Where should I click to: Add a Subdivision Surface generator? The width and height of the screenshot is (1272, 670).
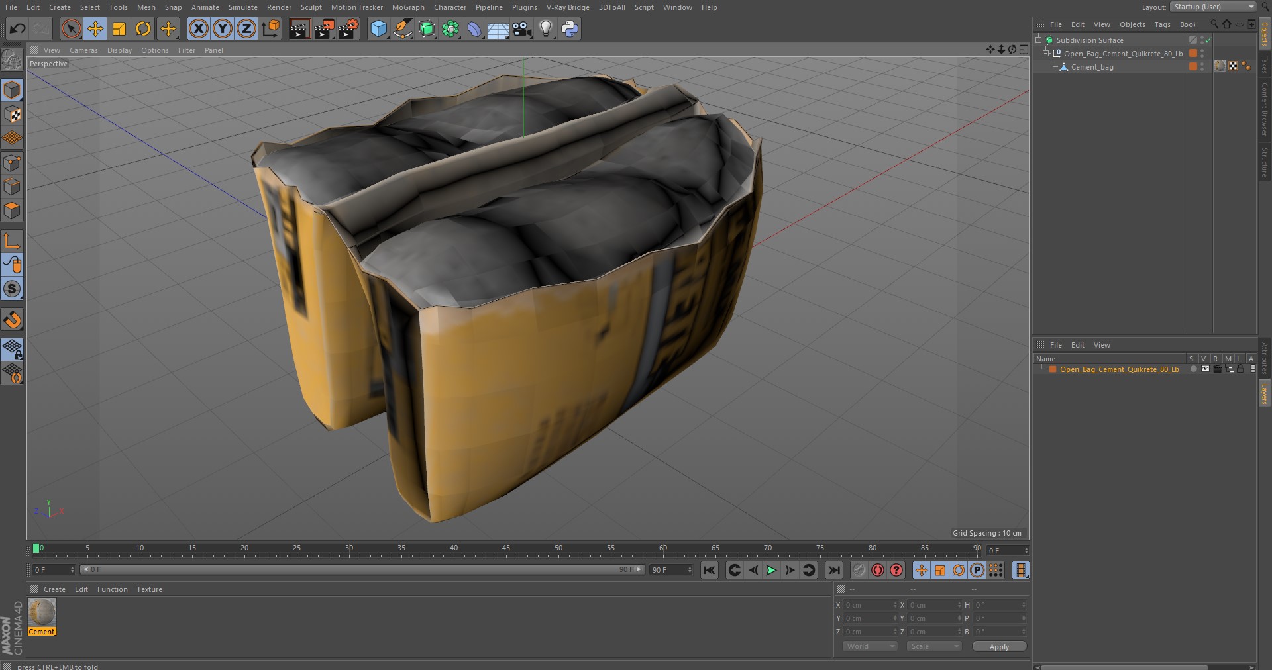coord(427,28)
